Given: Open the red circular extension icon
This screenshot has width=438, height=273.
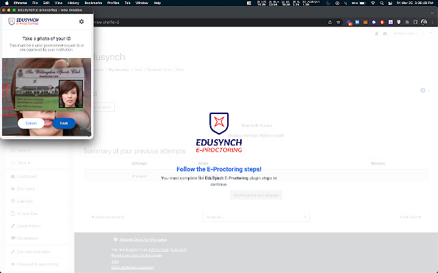Looking at the screenshot, I should (382, 22).
